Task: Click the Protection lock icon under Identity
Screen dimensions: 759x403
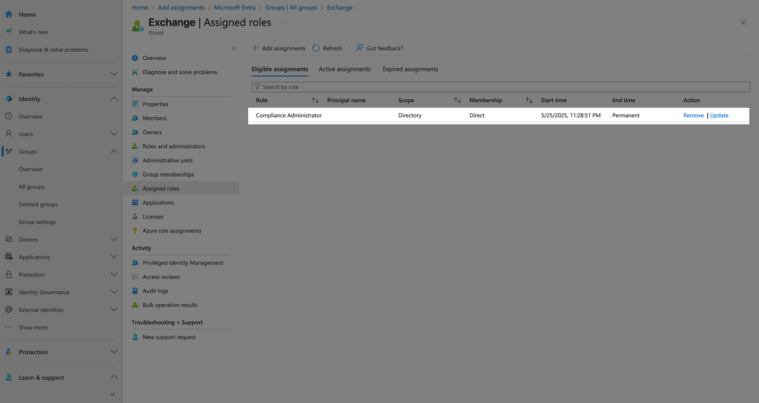Action: tap(9, 274)
